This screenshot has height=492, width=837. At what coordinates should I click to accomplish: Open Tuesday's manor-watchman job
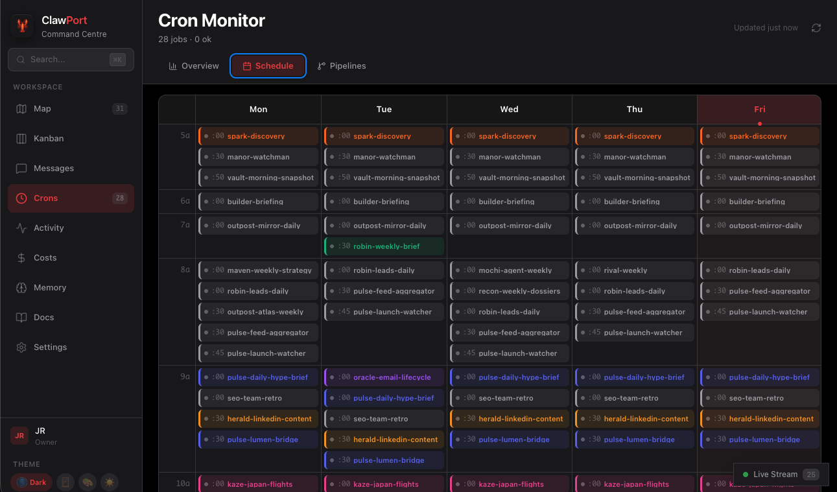384,157
